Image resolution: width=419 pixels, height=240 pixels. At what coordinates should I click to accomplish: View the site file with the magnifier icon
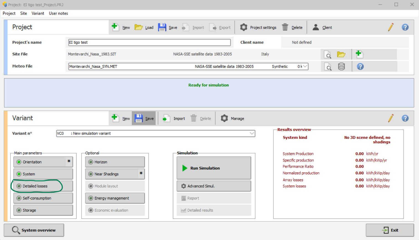[328, 55]
